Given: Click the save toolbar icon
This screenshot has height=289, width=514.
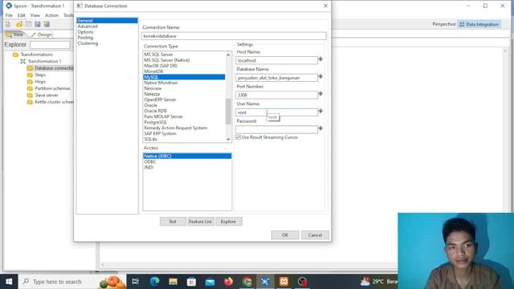Looking at the screenshot, I should [x=38, y=24].
